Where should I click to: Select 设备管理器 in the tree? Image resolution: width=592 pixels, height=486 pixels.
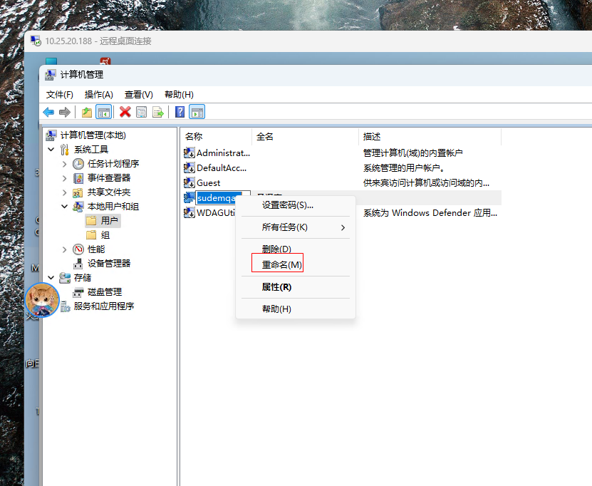pyautogui.click(x=108, y=263)
